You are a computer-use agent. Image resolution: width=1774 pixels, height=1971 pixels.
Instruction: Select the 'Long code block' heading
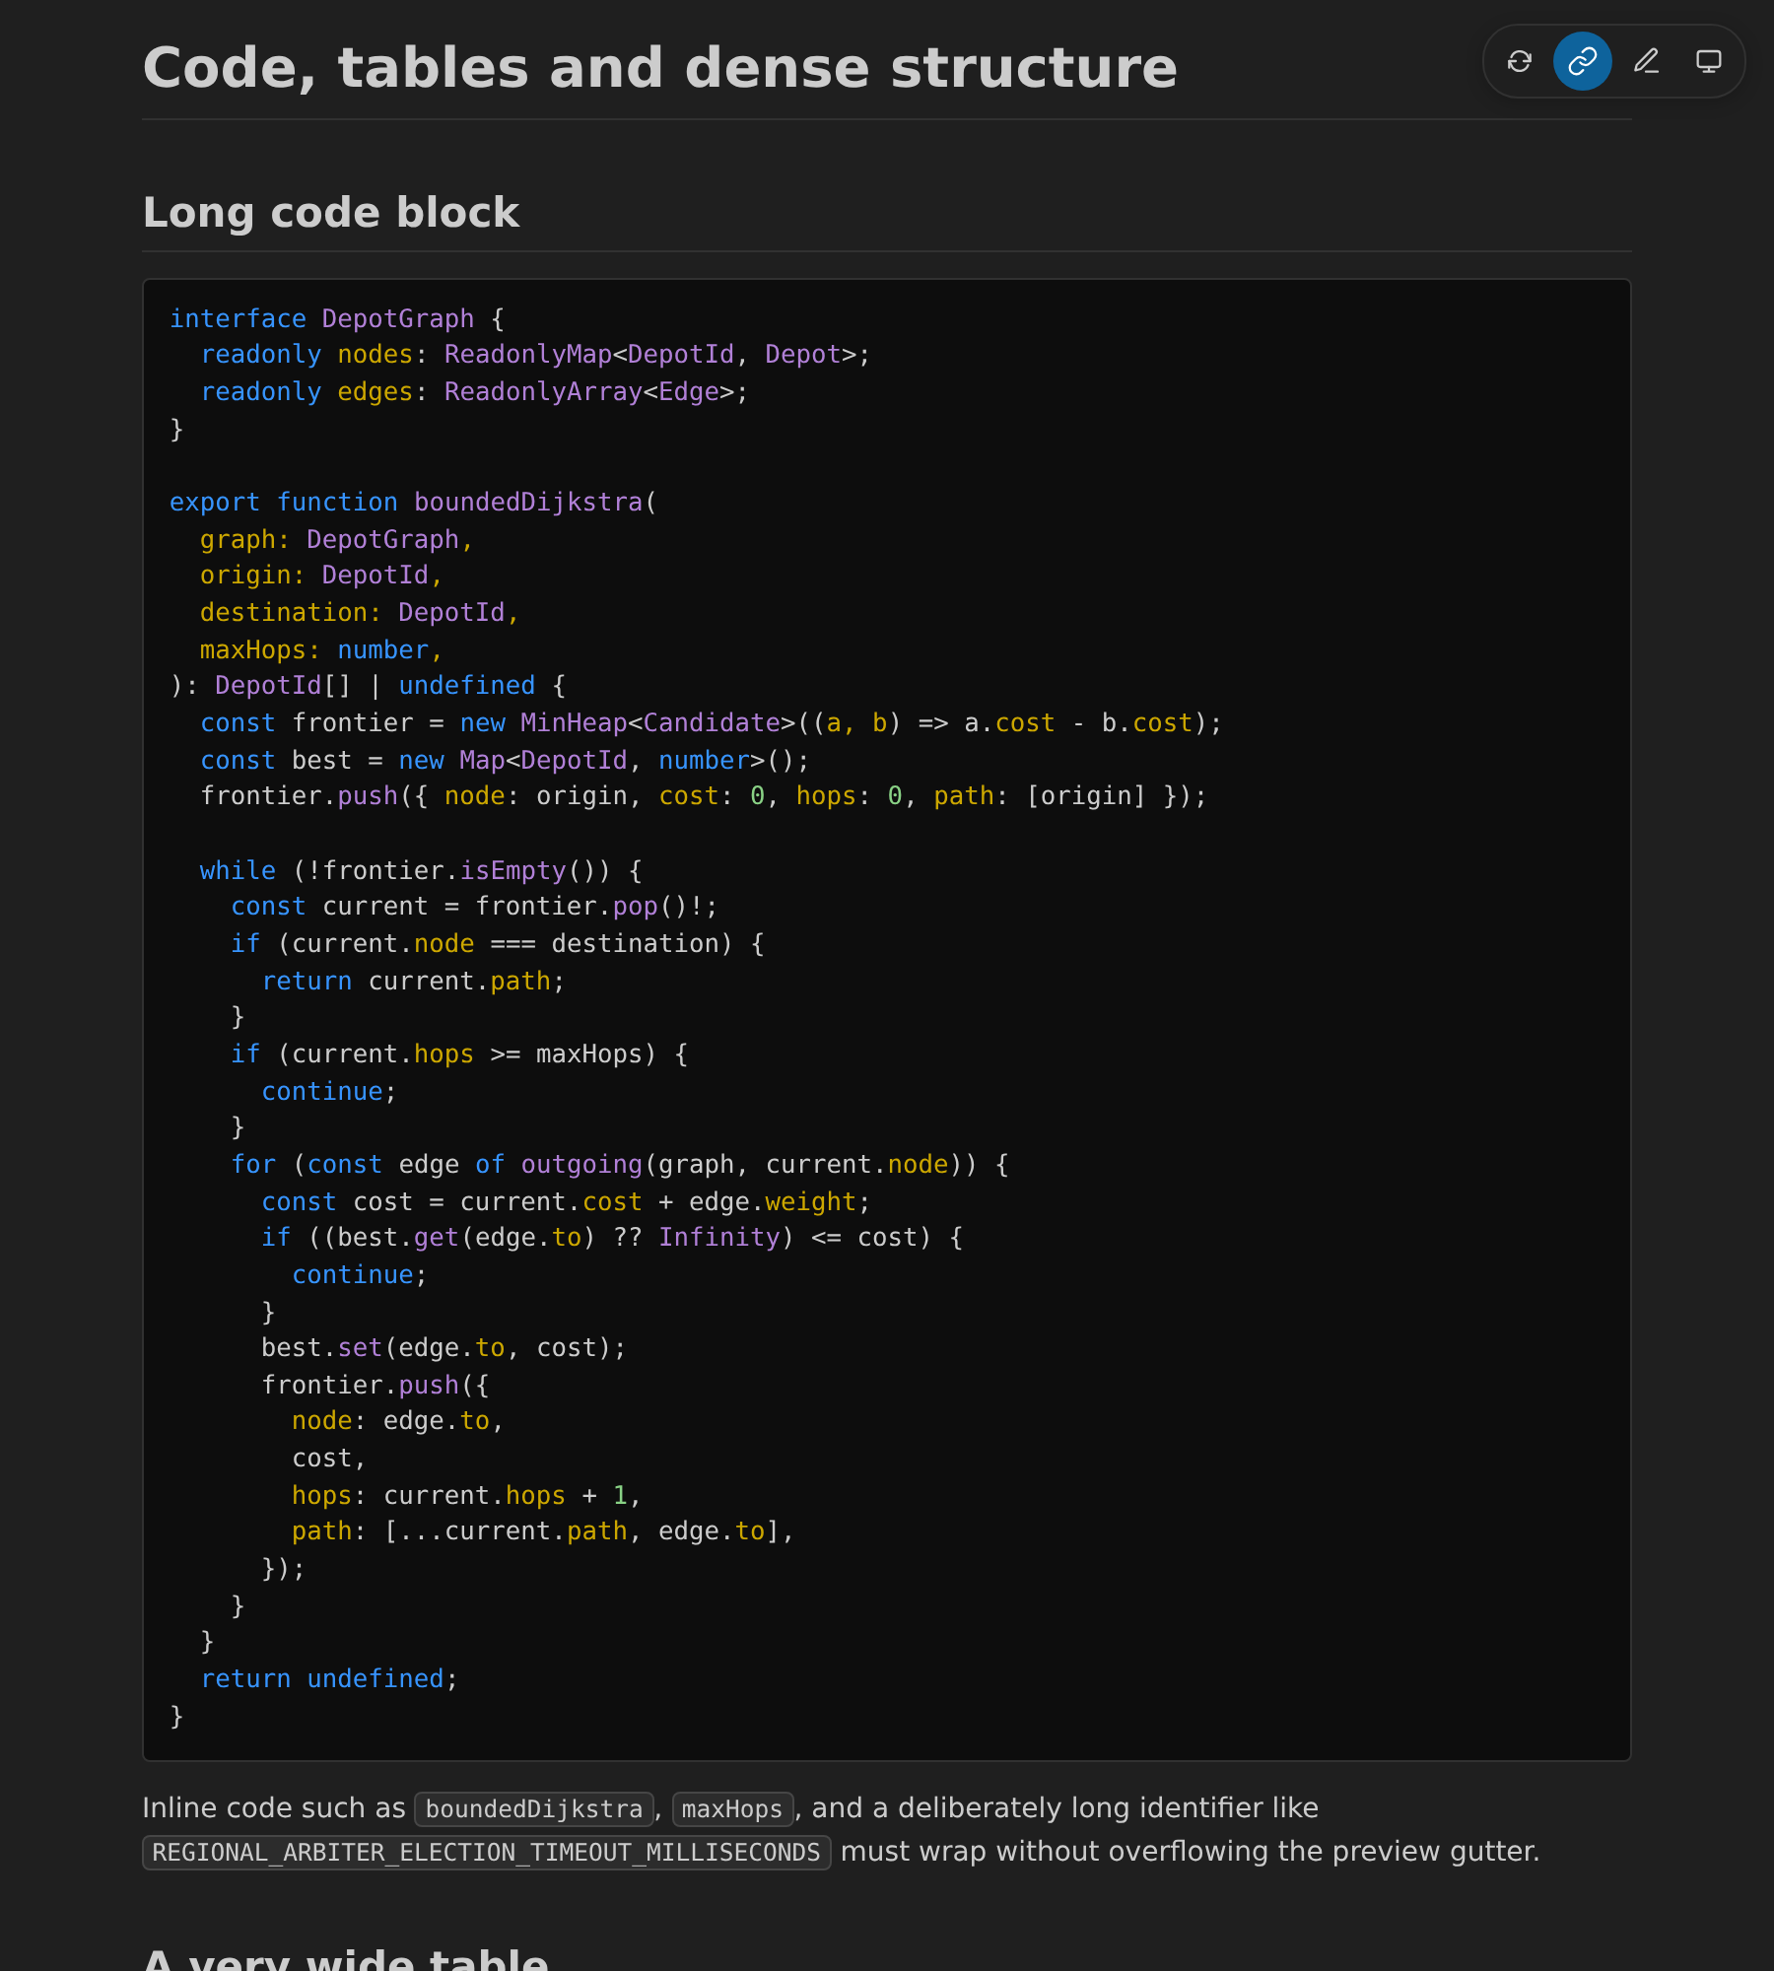[331, 213]
